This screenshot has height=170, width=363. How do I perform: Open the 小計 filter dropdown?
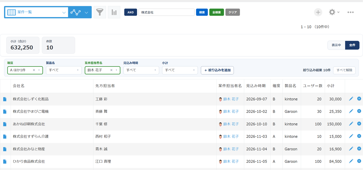coord(180,70)
